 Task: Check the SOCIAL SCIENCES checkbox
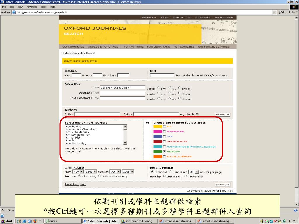[164, 157]
